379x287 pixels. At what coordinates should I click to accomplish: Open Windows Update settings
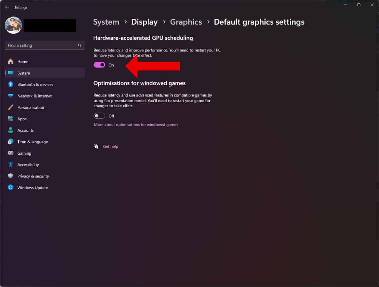(33, 187)
